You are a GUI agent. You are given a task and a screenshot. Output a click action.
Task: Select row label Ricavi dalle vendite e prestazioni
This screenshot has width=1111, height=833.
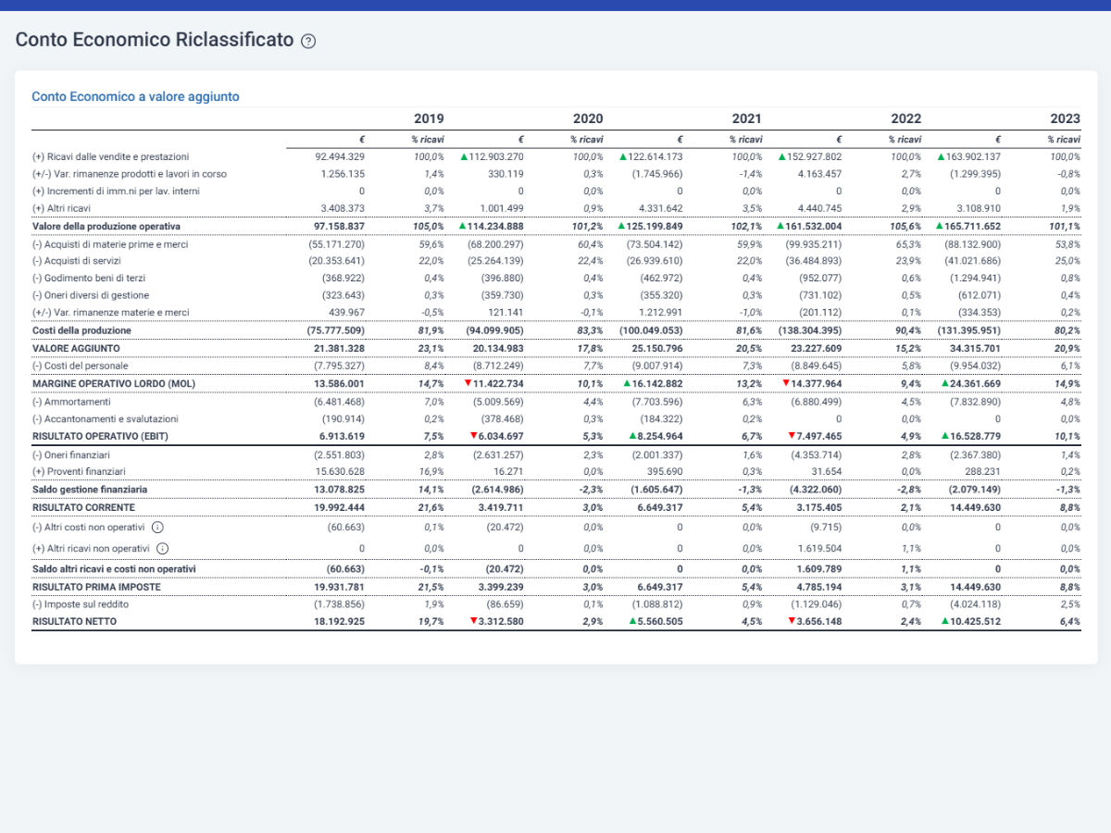(x=110, y=156)
